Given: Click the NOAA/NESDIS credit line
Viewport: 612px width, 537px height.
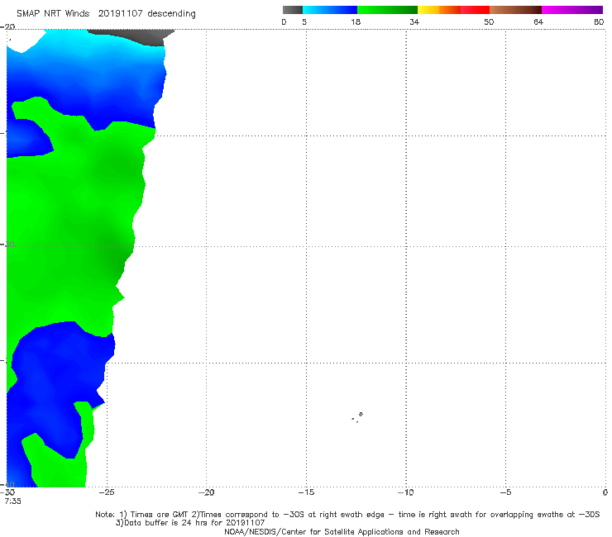Looking at the screenshot, I should click(342, 531).
